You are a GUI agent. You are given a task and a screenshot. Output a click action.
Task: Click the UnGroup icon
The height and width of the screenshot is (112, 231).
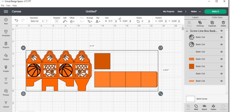tap(200, 22)
